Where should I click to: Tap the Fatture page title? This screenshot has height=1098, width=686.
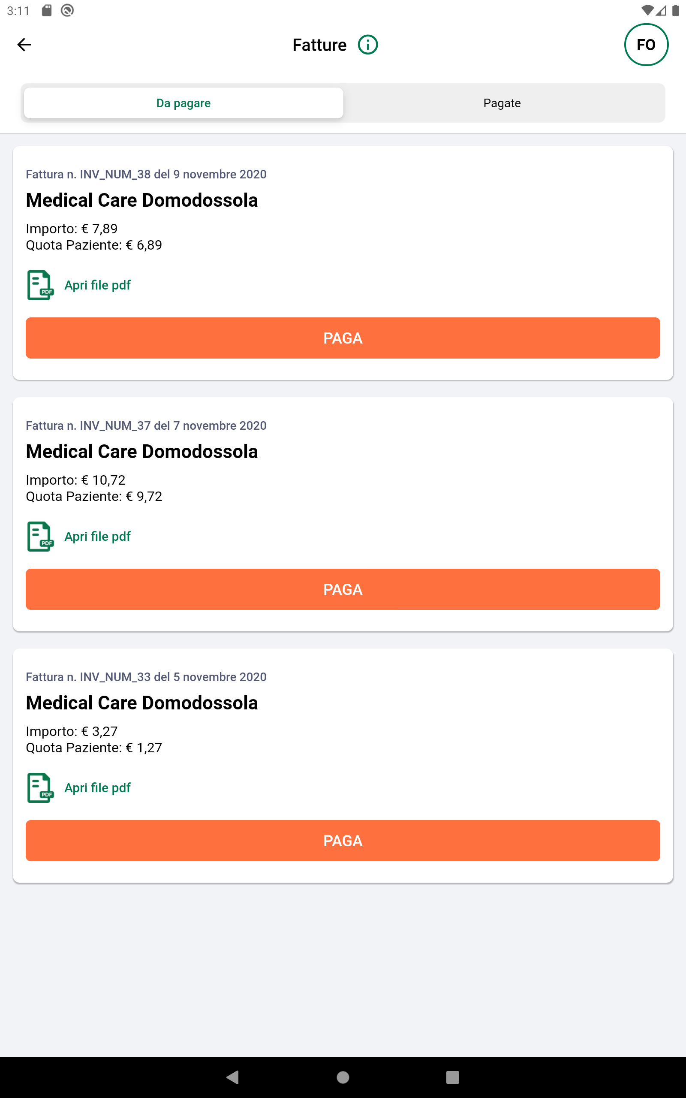[x=319, y=45]
